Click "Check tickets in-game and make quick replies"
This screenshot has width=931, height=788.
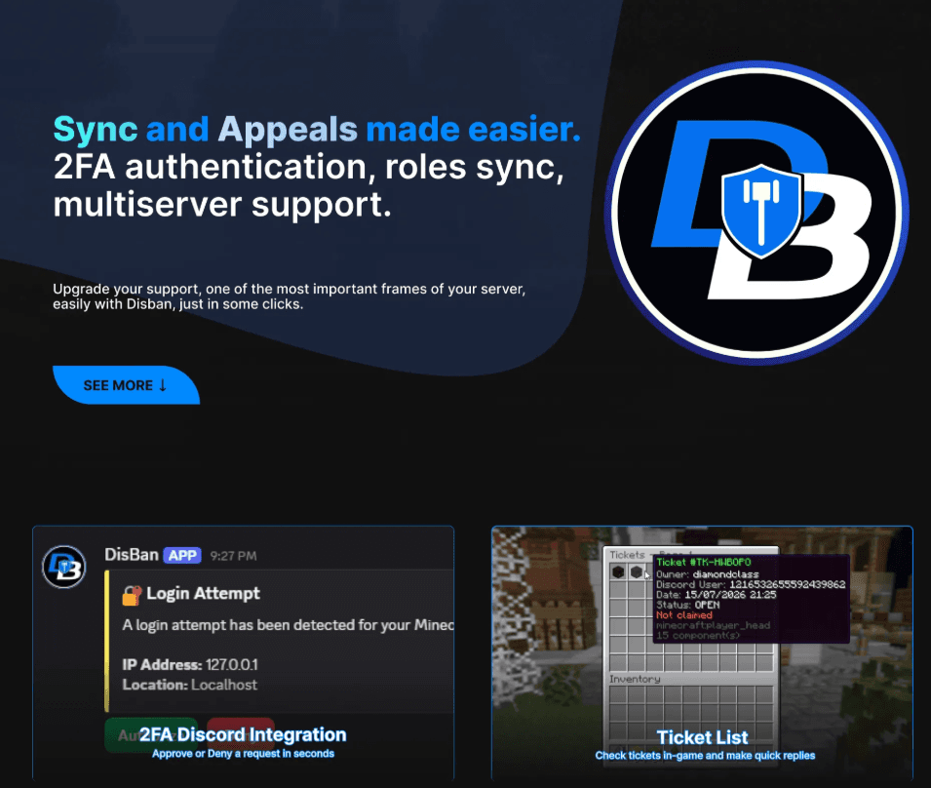[705, 756]
